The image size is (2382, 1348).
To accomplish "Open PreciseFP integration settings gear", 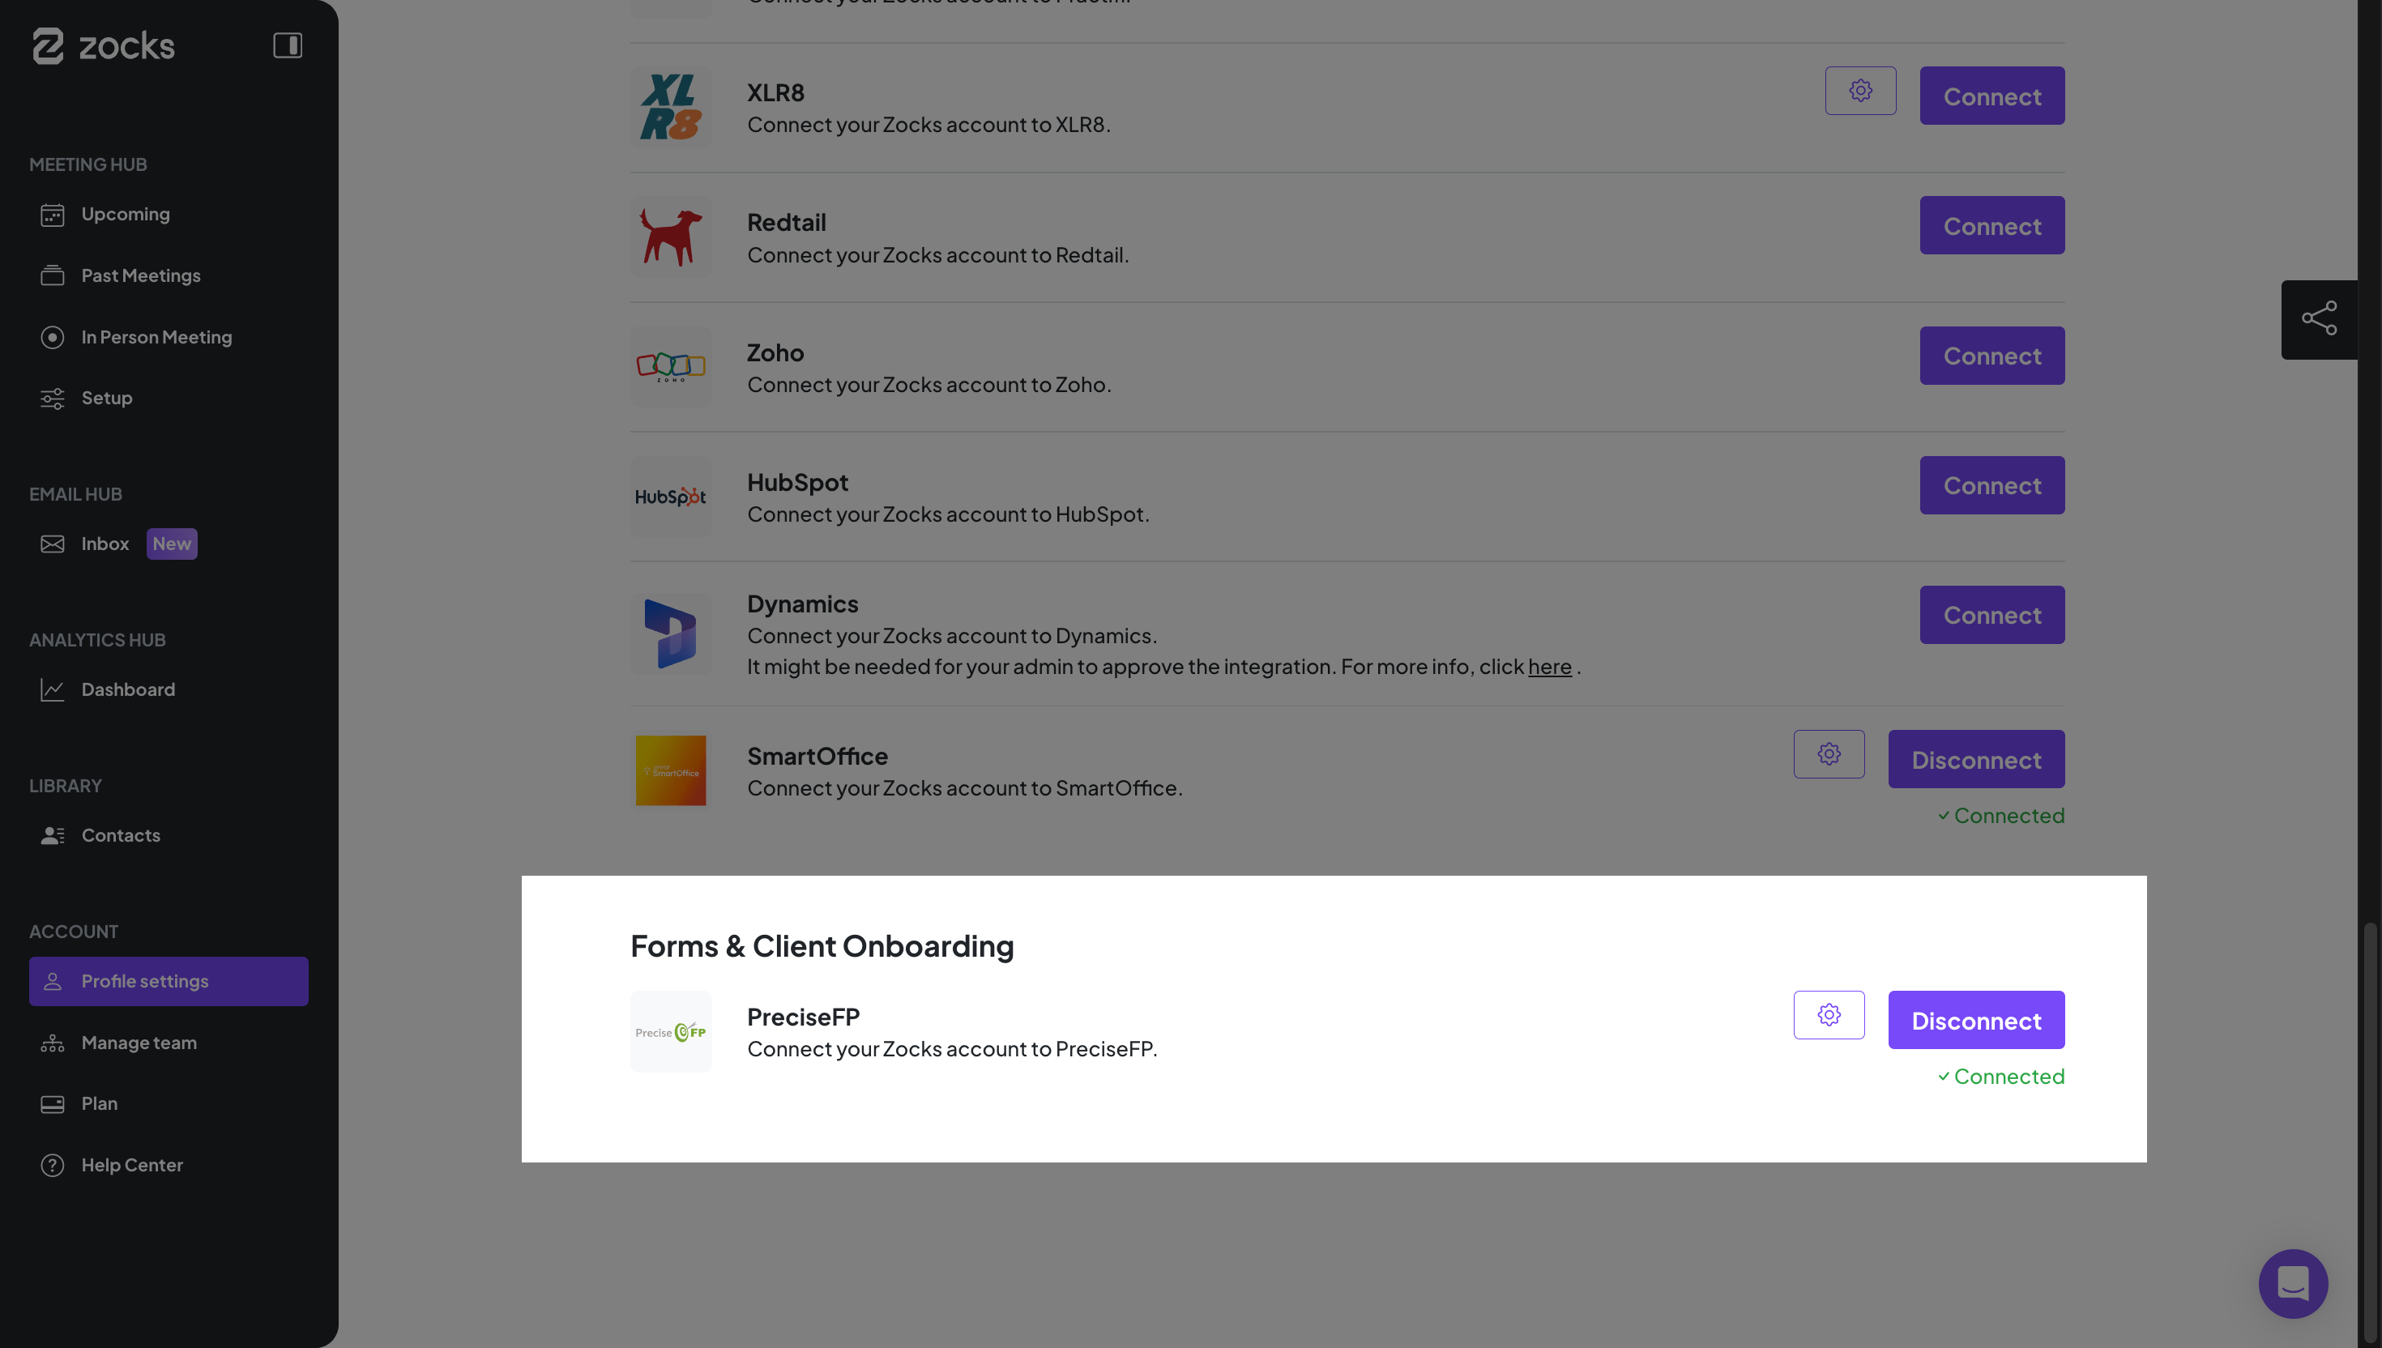I will click(1829, 1015).
